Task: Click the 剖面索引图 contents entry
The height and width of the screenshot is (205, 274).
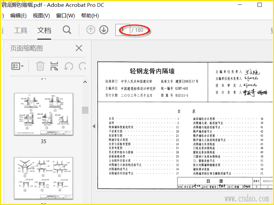Action: coord(115,135)
